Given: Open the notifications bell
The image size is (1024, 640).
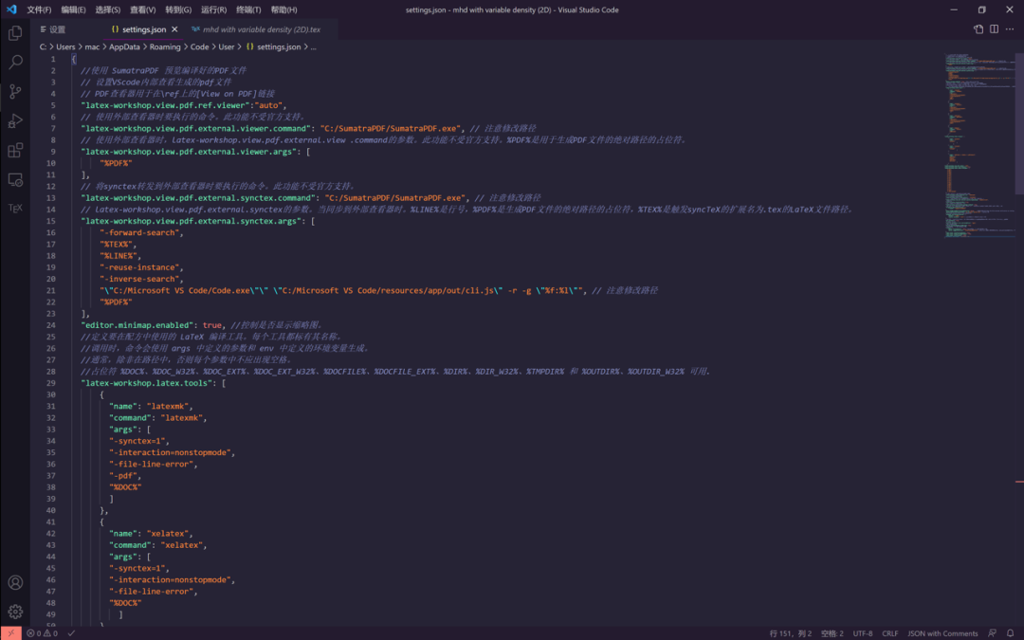Looking at the screenshot, I should point(1011,632).
